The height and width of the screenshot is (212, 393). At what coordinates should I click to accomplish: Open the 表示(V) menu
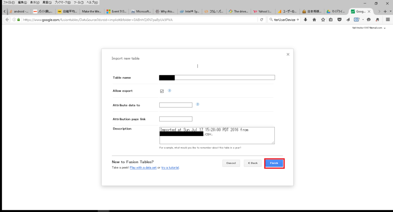click(35, 3)
